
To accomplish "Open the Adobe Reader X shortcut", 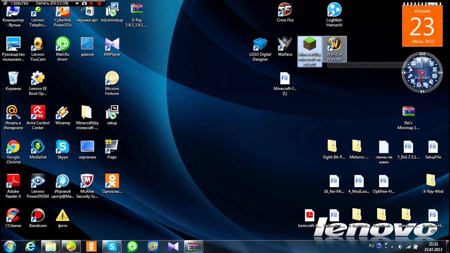I will (x=13, y=186).
